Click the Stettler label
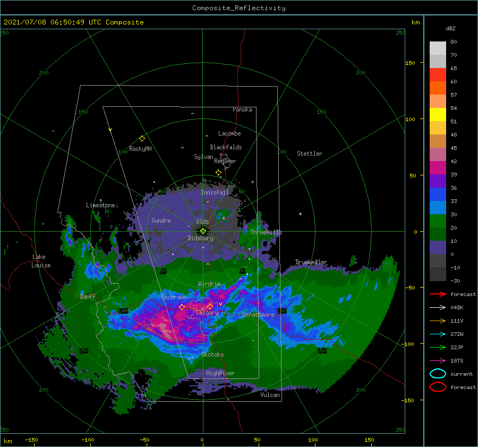478x447 pixels. pyautogui.click(x=310, y=154)
